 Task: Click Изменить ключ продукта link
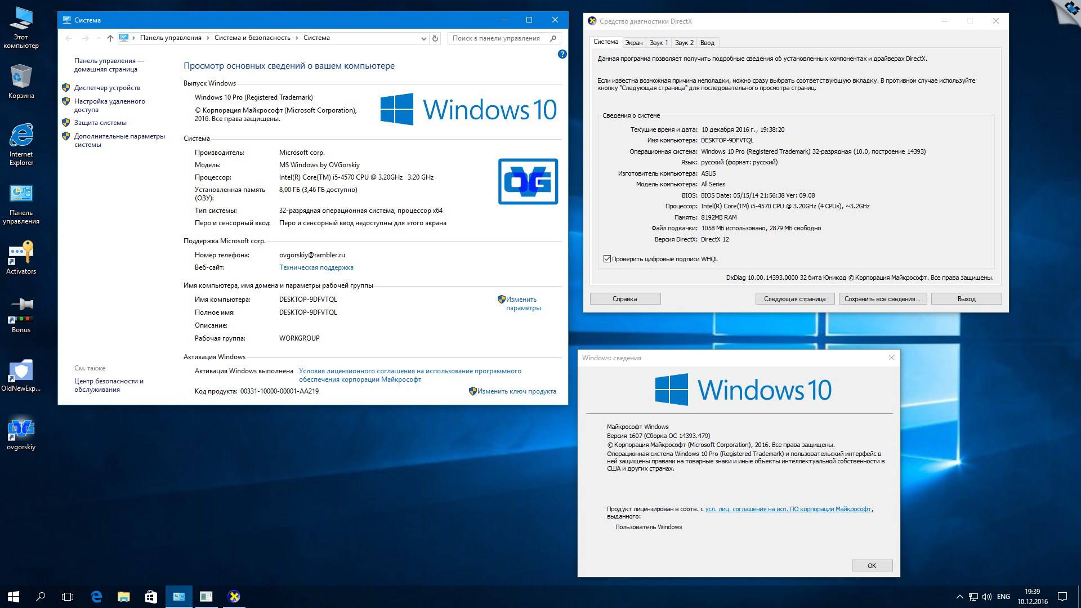[516, 391]
